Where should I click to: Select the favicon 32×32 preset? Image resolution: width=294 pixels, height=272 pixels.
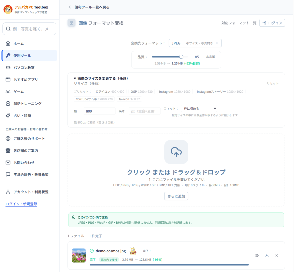point(129,99)
